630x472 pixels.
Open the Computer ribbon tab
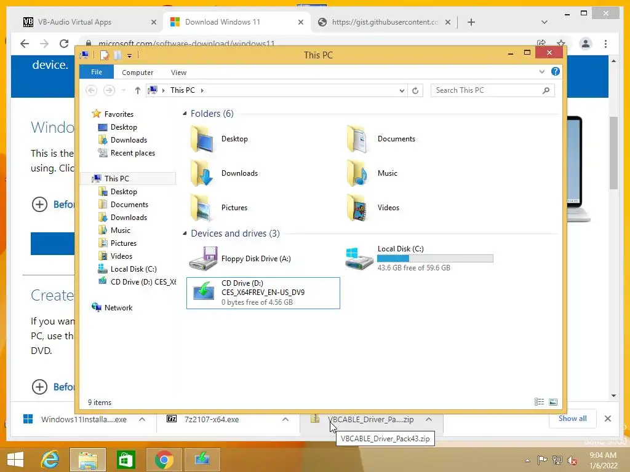pos(137,73)
